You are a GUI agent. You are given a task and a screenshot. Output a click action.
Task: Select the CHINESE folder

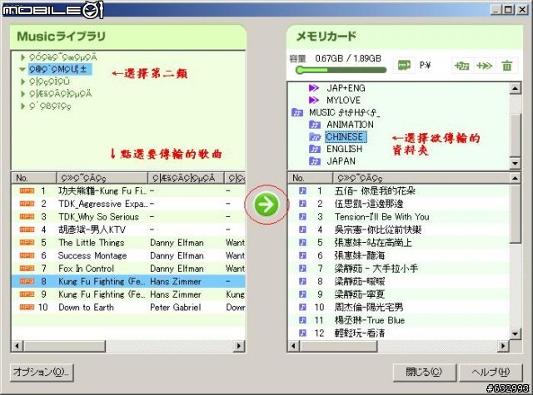[345, 137]
